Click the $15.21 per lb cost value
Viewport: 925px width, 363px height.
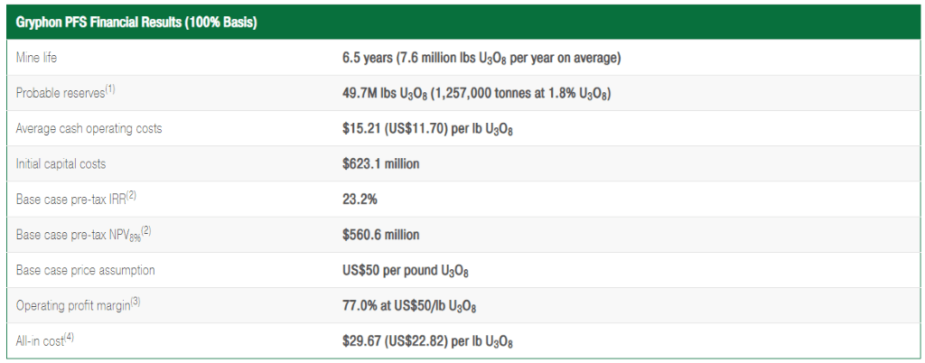(x=427, y=129)
